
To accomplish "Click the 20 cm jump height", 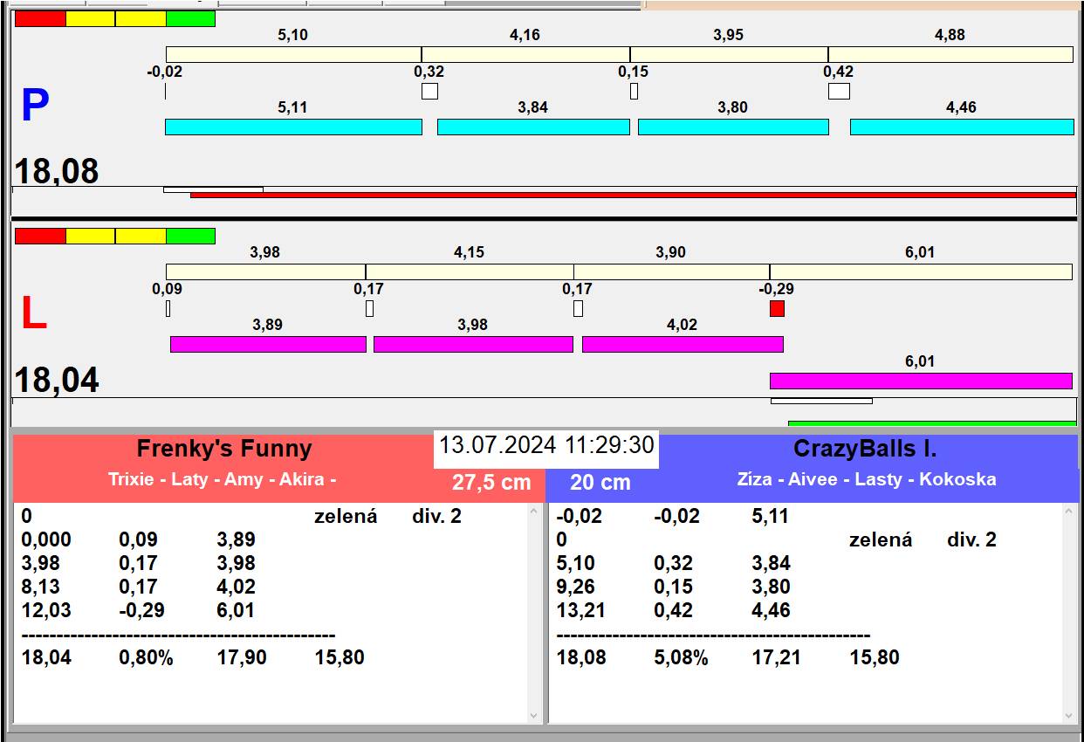I will (600, 483).
